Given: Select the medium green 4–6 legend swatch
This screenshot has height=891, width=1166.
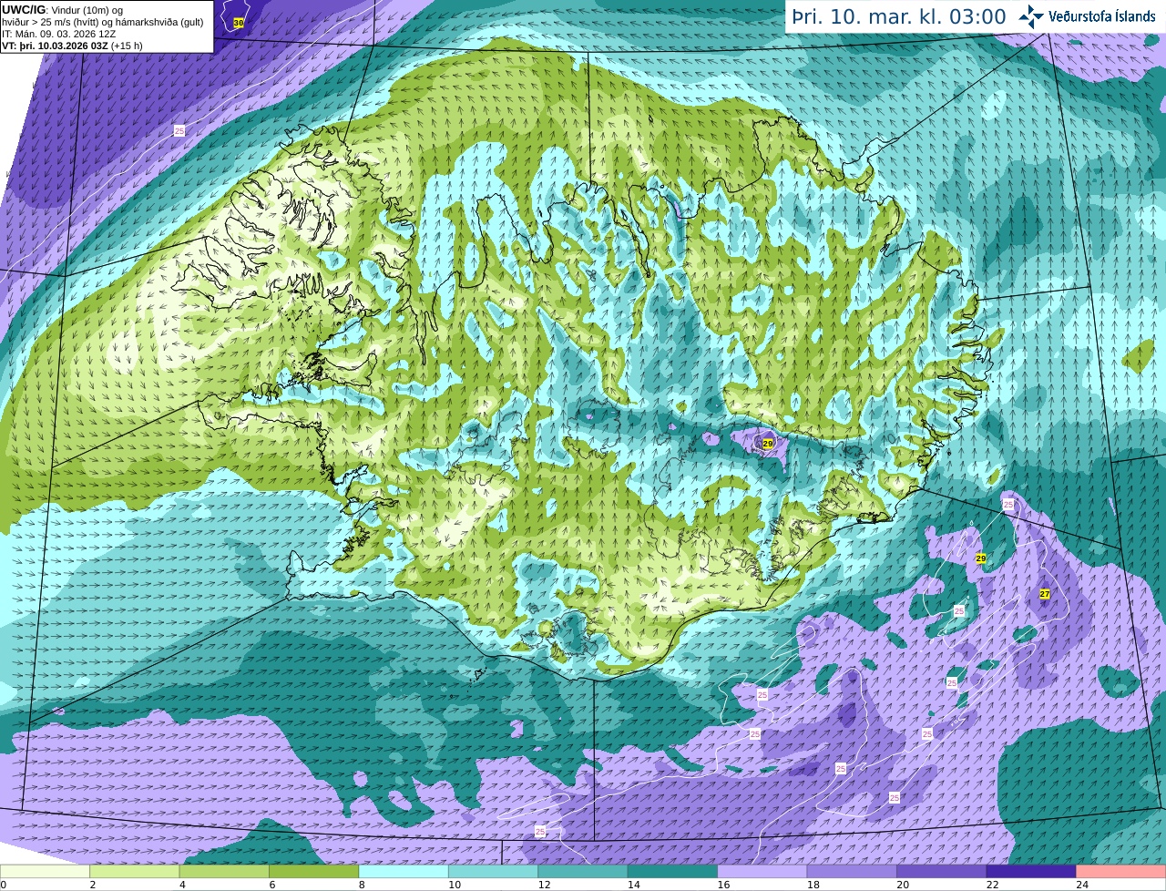Looking at the screenshot, I should coord(224,871).
